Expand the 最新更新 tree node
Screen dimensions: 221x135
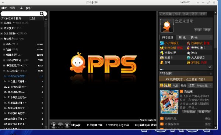pyautogui.click(x=2, y=28)
